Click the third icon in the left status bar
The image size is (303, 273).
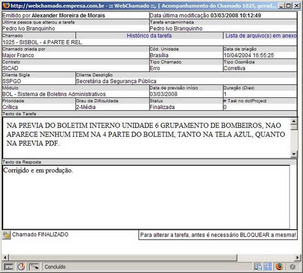coord(34,267)
